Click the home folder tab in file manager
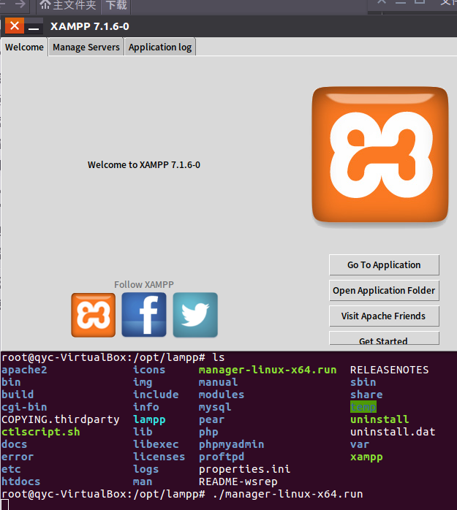Screen dimensions: 457x510 pos(68,6)
